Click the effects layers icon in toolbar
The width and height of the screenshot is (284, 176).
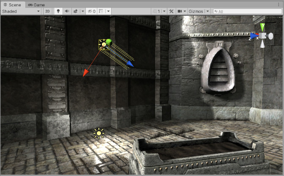tap(75, 11)
